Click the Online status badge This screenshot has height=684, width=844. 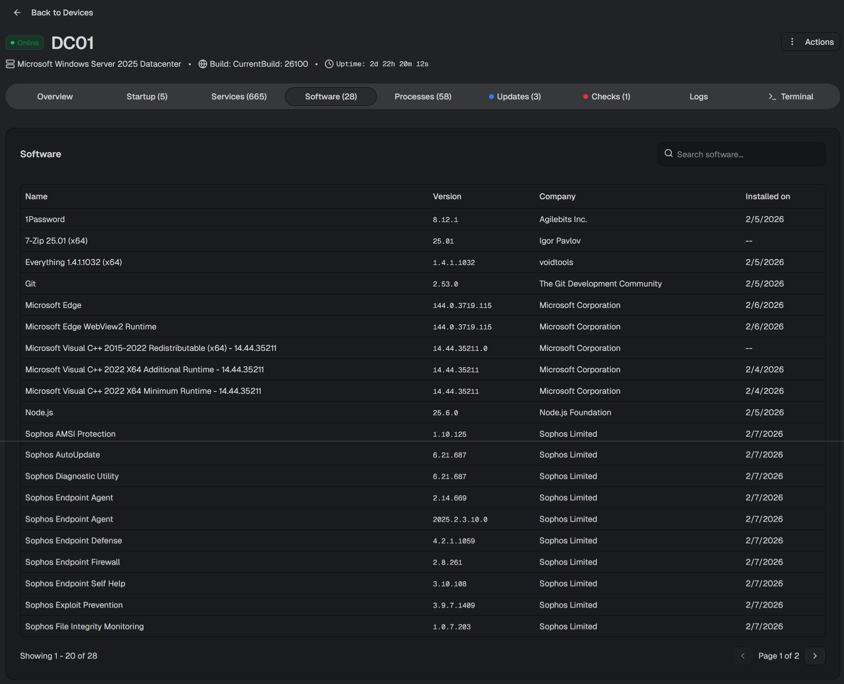[25, 43]
